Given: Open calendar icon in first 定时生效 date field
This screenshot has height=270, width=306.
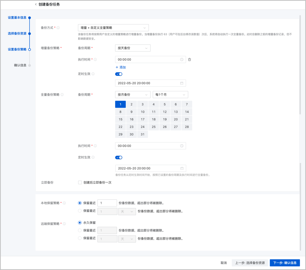Looking at the screenshot, I should pos(182,83).
